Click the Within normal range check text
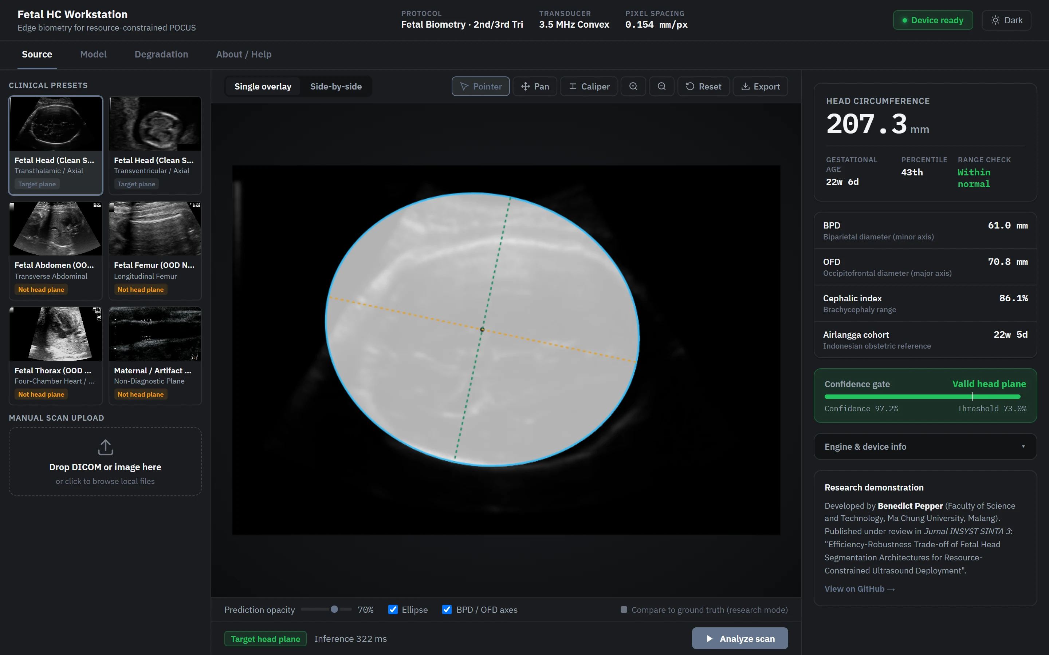Screen dimensions: 1049x655 click(x=974, y=178)
